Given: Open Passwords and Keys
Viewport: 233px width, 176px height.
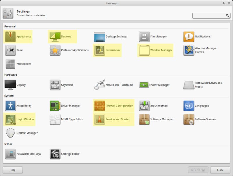Looking at the screenshot, I should pyautogui.click(x=10, y=154).
